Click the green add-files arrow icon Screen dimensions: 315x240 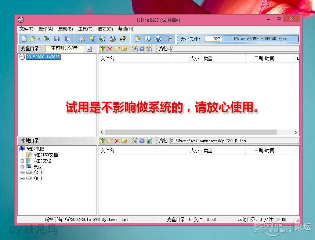[102, 48]
